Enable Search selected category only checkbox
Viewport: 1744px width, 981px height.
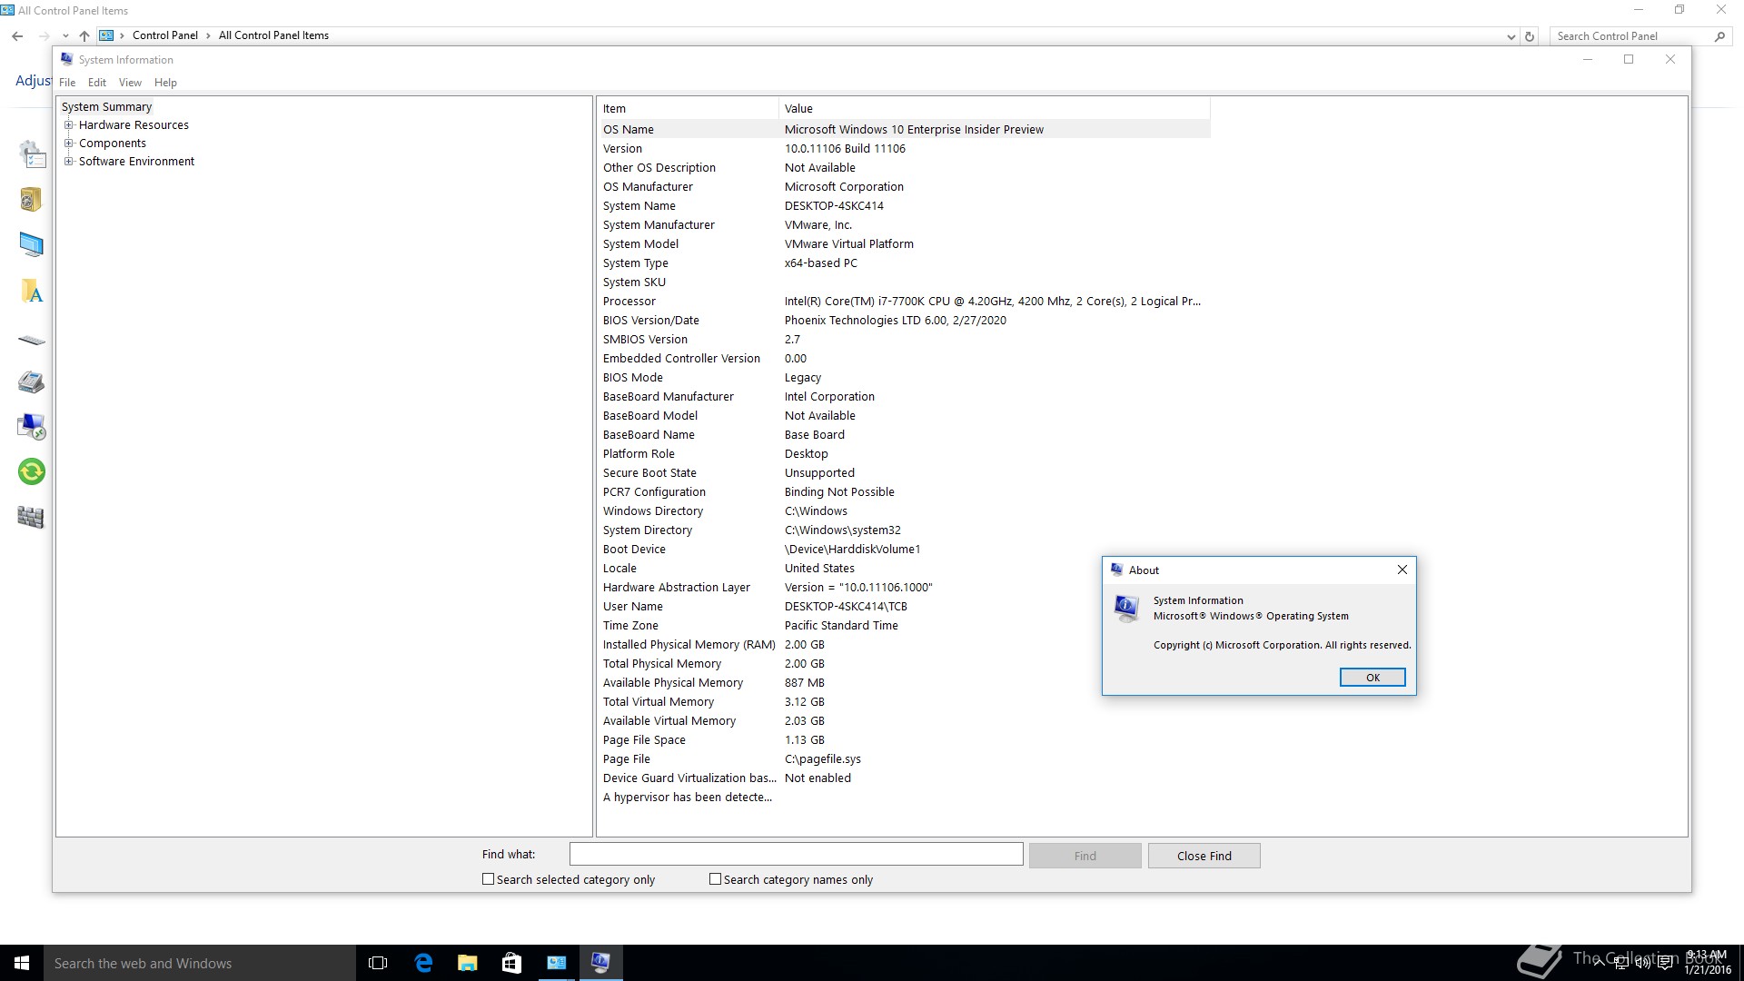point(488,879)
